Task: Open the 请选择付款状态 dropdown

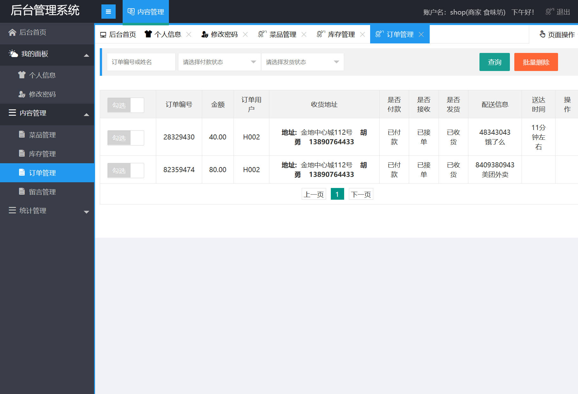Action: coord(219,62)
